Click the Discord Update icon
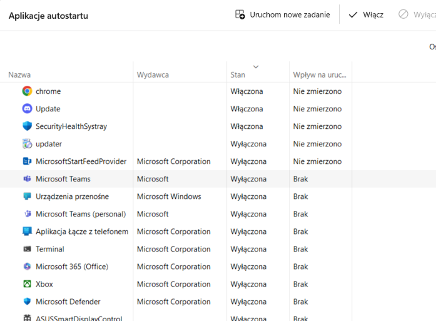Screen dimensions: 436x321 (27, 109)
